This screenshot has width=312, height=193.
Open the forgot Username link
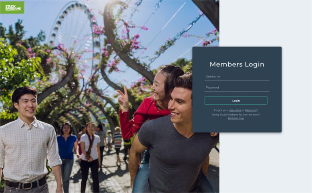[235, 110]
